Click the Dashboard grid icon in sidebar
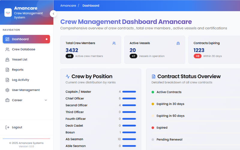This screenshot has width=240, height=150. pos(7,39)
